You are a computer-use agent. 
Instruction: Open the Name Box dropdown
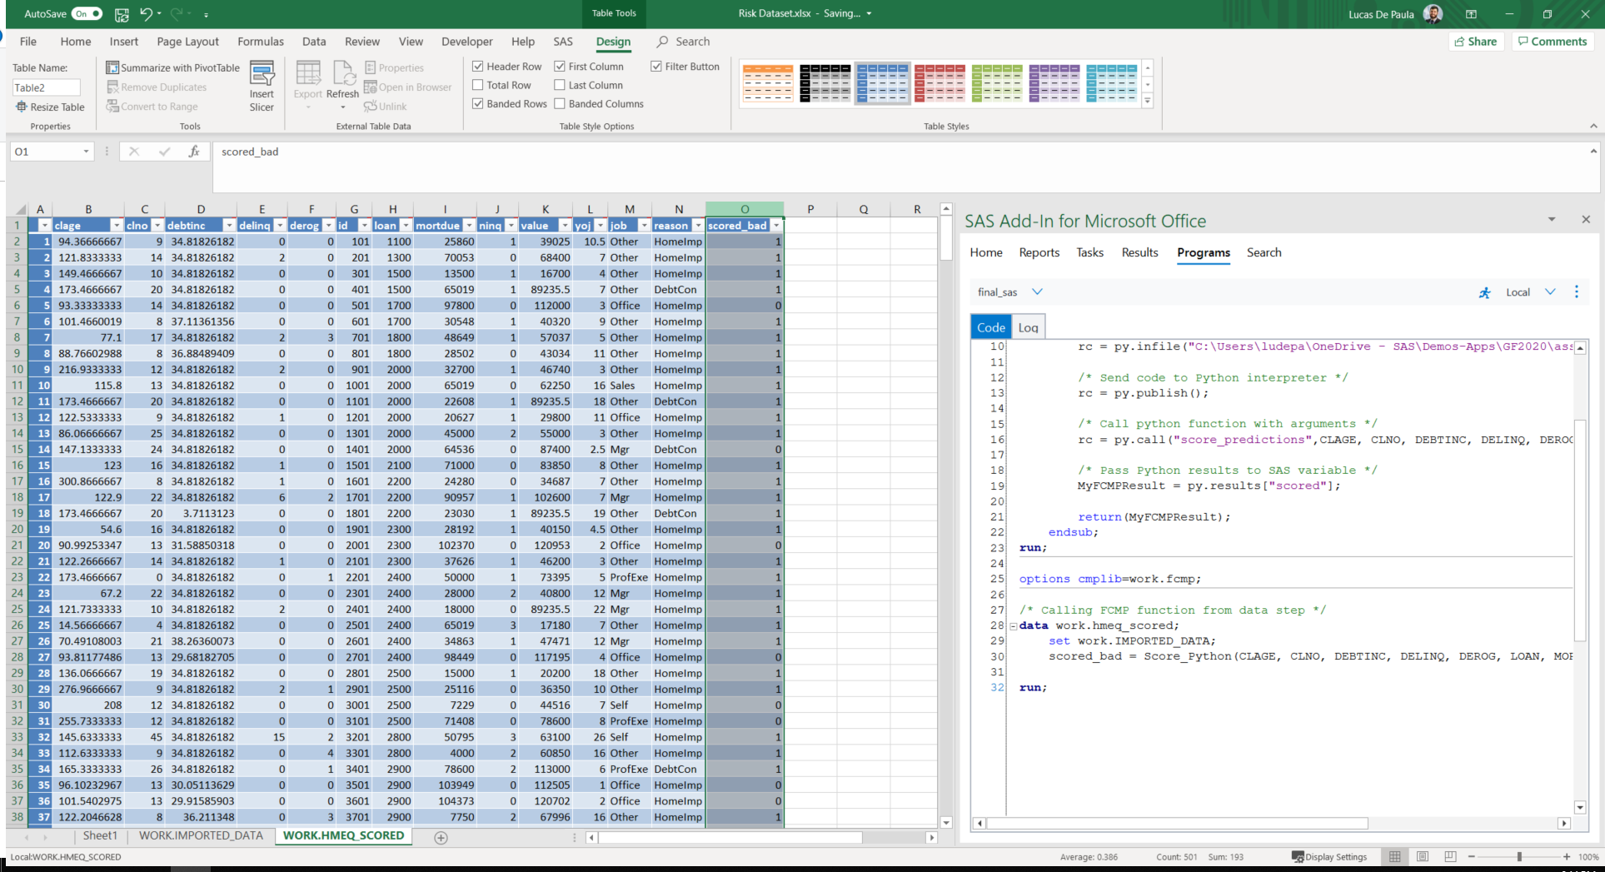pyautogui.click(x=86, y=152)
